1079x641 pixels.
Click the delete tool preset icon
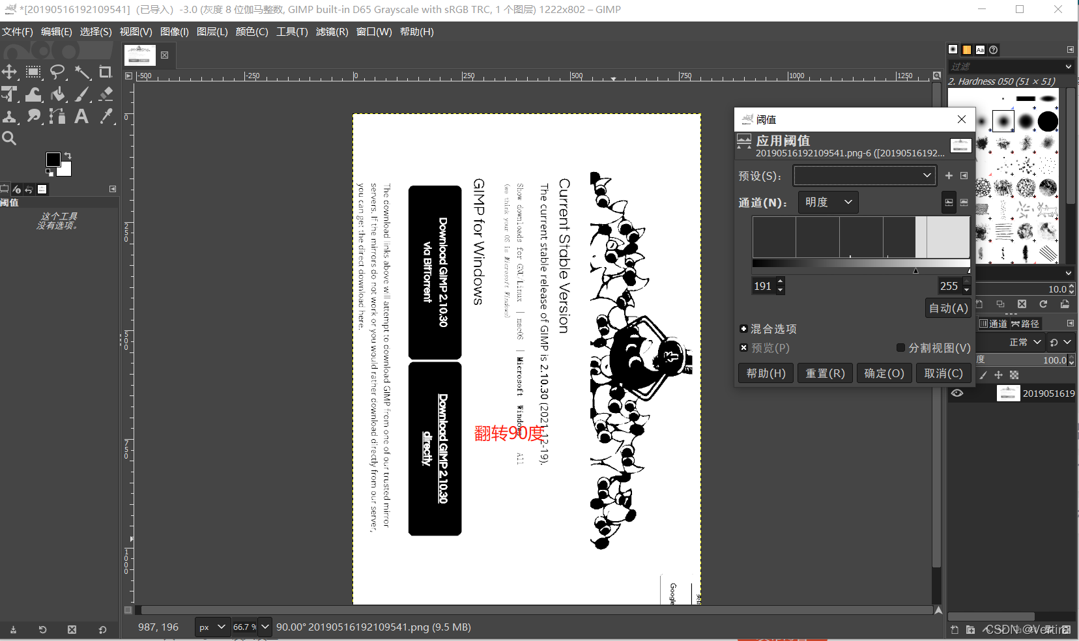(72, 630)
